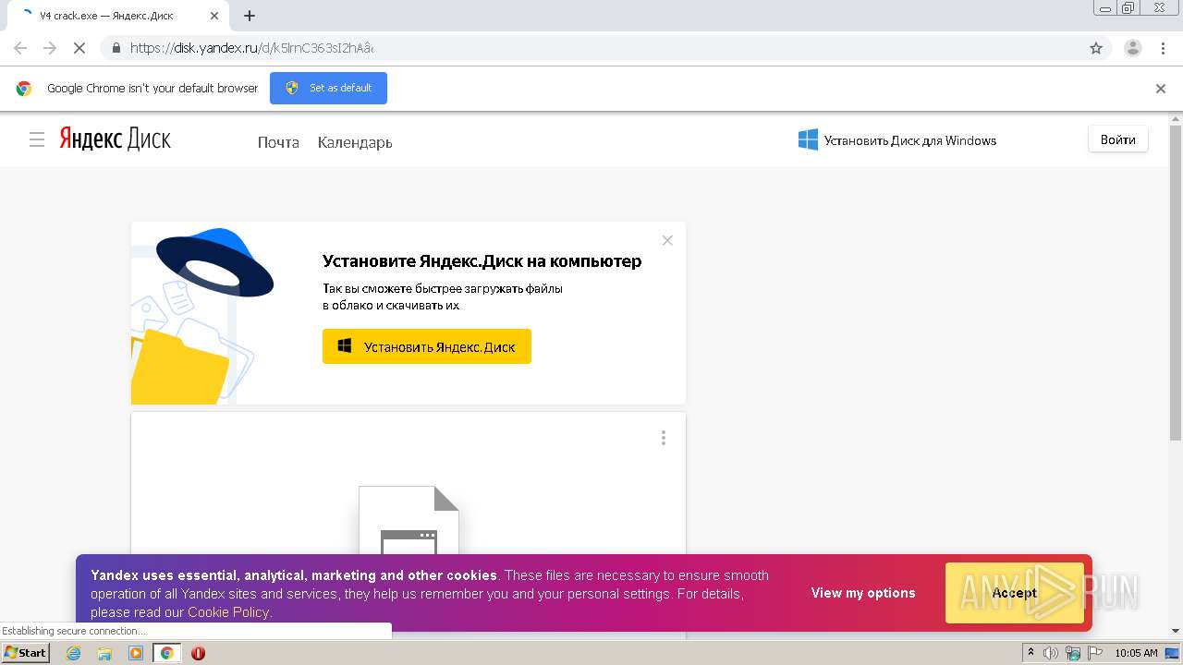Click the site lock icon
The image size is (1183, 665).
tap(116, 48)
